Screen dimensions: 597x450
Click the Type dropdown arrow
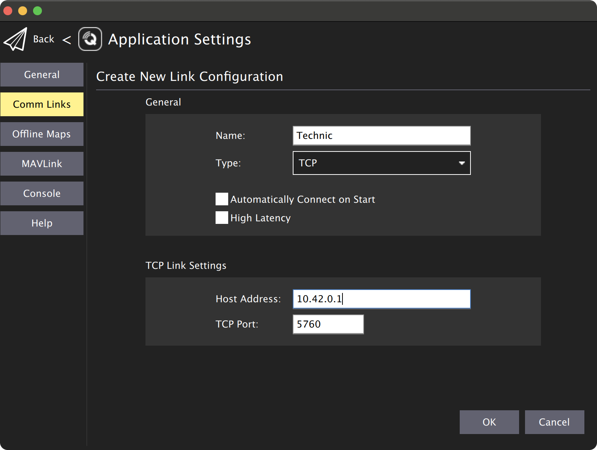tap(462, 163)
